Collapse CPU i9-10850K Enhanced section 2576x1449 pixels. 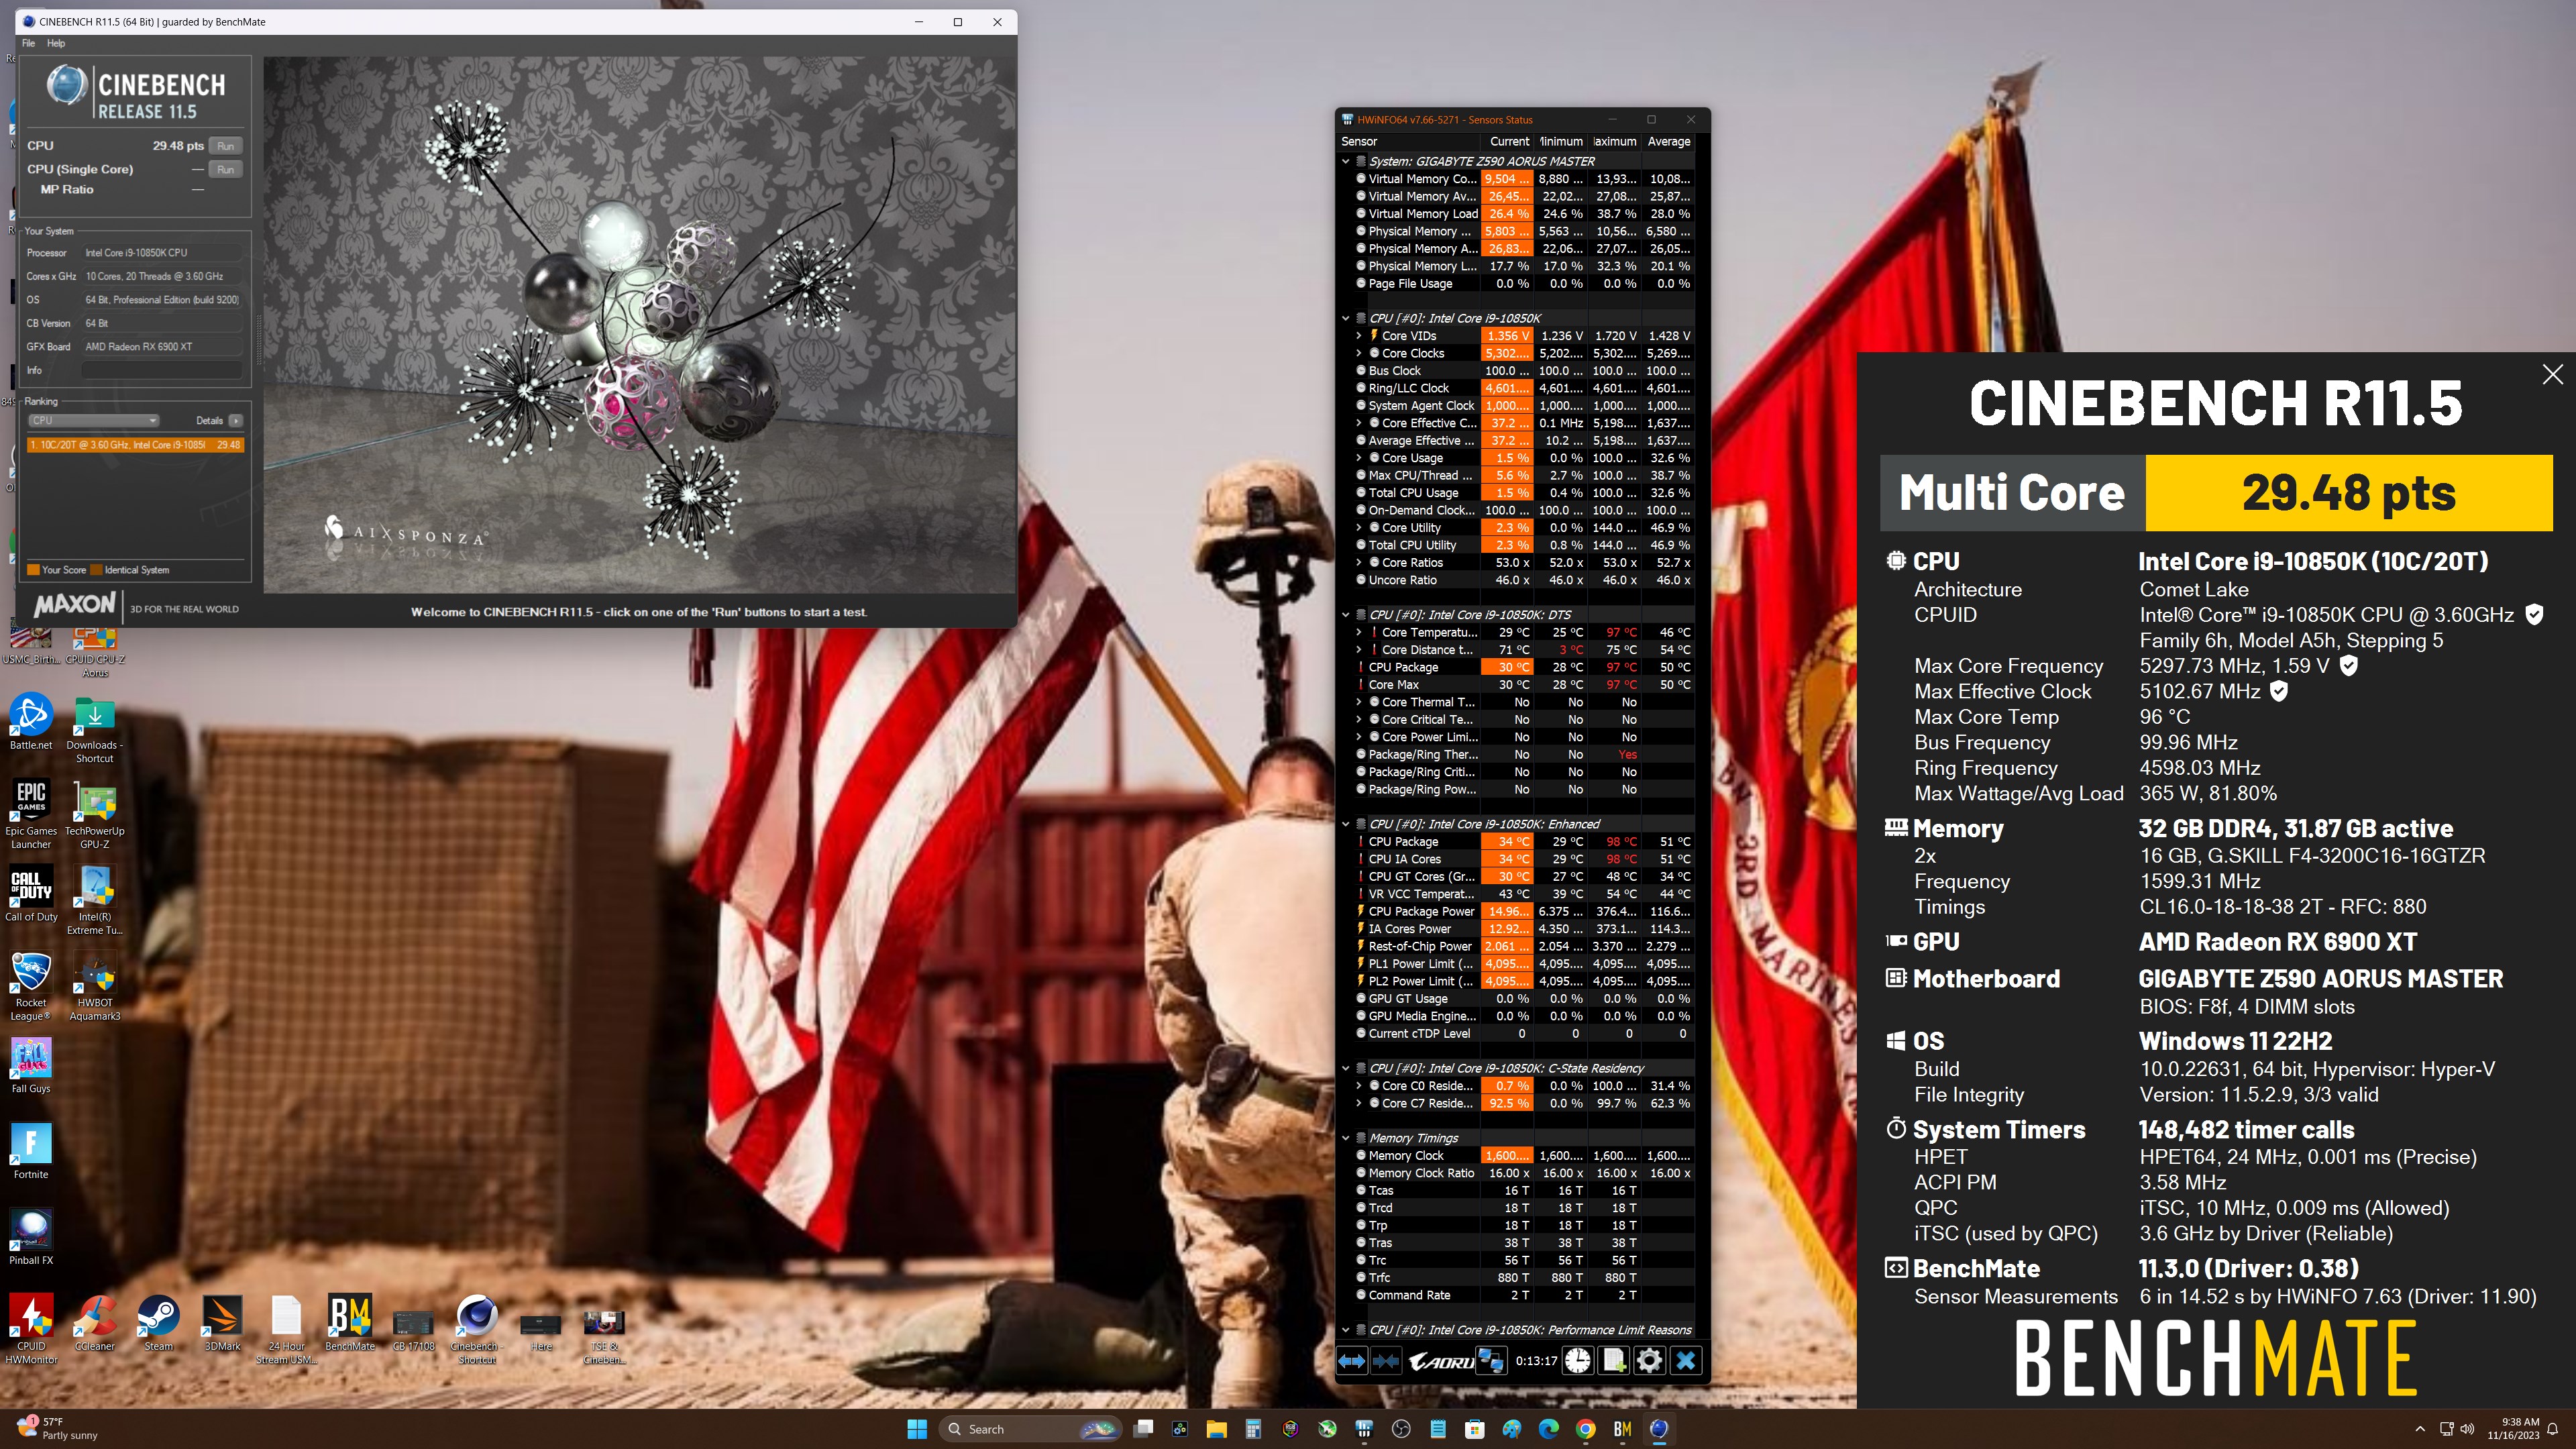click(1346, 824)
